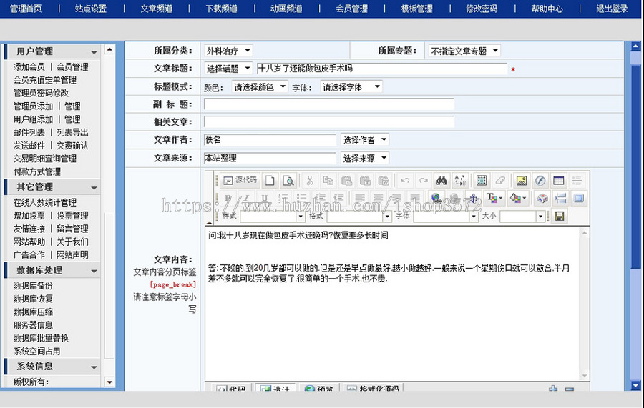Click the minus icon to shrink editor
644x408 pixels.
tap(570, 389)
